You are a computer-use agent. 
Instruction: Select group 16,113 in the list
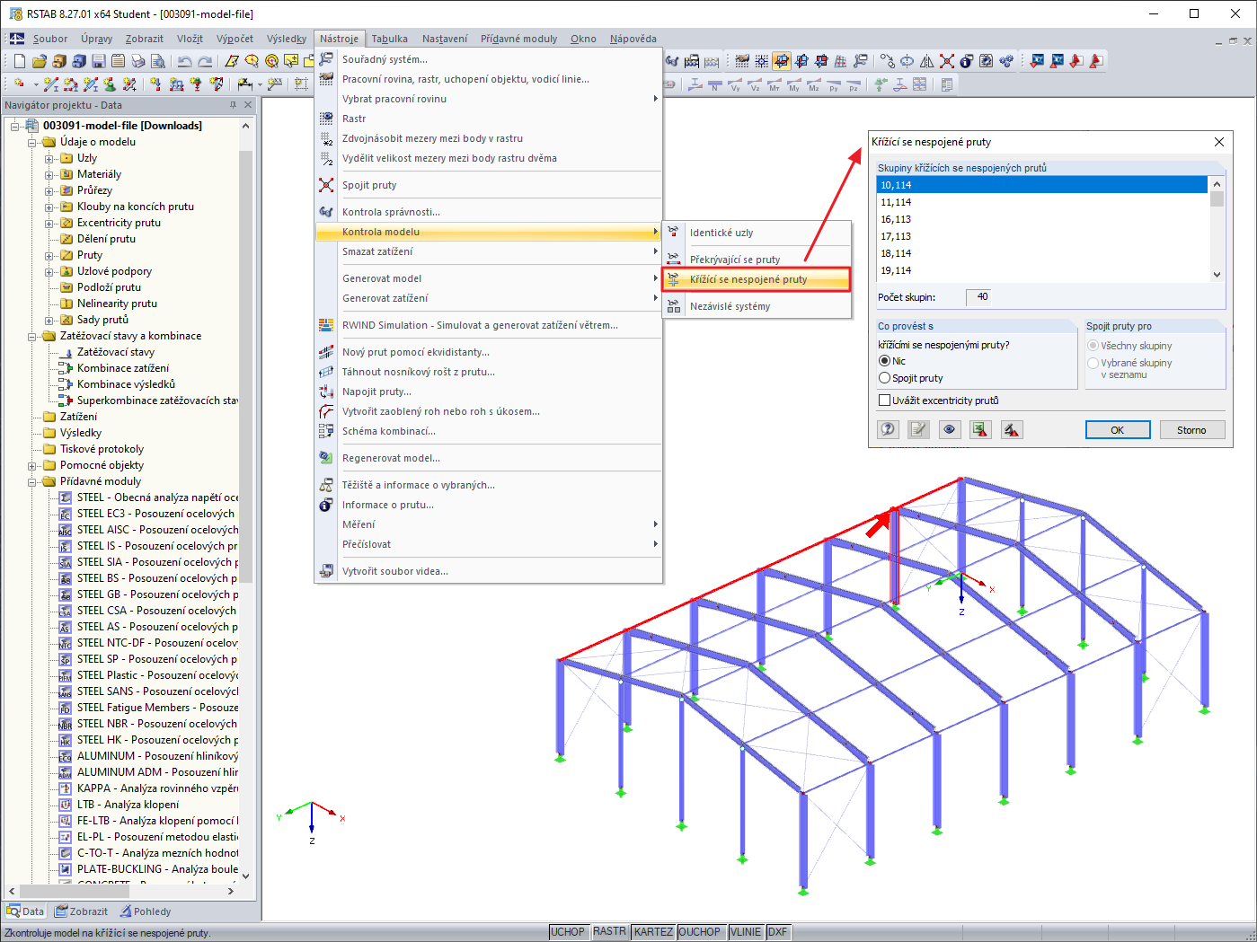1042,219
